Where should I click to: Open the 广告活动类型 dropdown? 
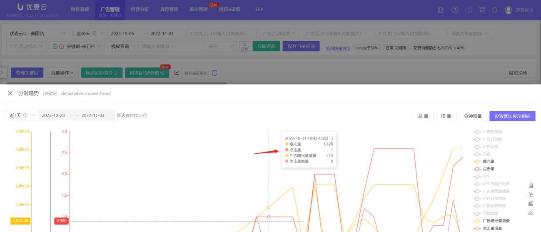pos(279,33)
